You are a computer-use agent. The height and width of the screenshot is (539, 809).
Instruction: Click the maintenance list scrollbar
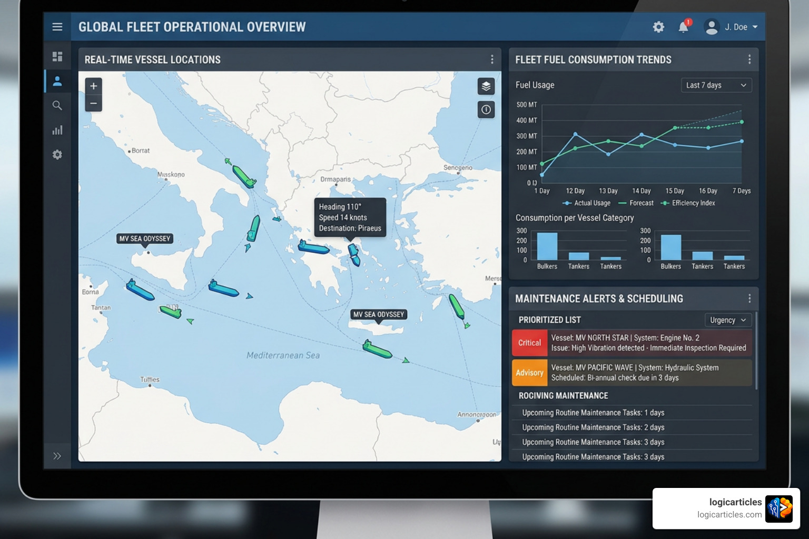756,351
